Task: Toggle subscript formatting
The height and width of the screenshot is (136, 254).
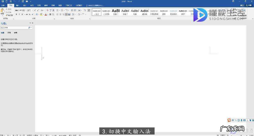Action: coord(30,14)
